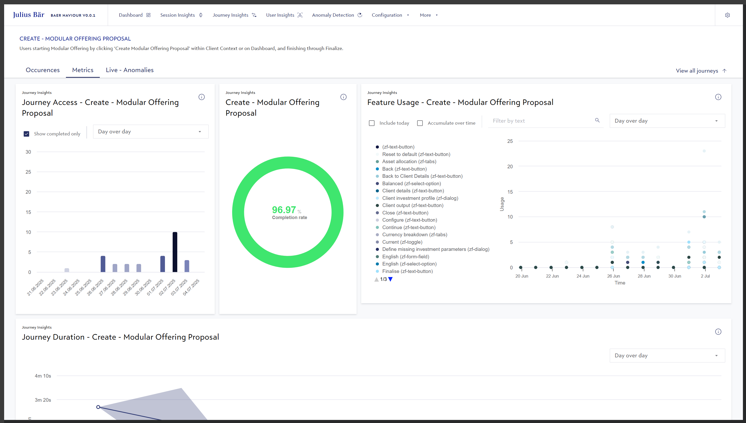The width and height of the screenshot is (746, 423).
Task: Select the Metrics tab
Action: click(x=83, y=70)
